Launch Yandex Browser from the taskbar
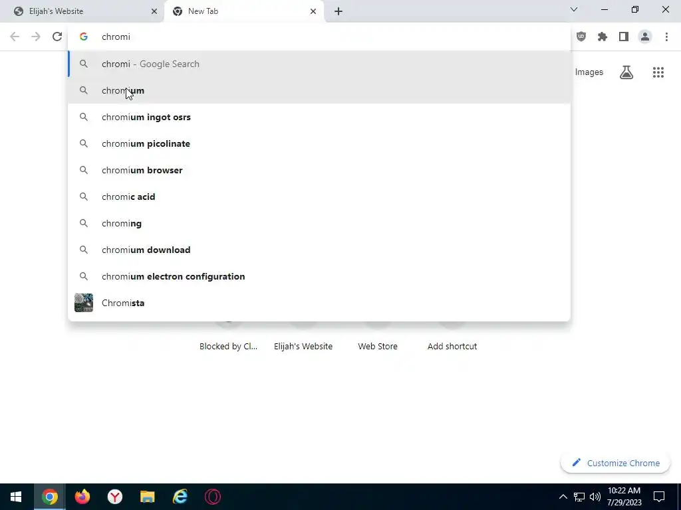Viewport: 681px width, 510px height. click(114, 497)
